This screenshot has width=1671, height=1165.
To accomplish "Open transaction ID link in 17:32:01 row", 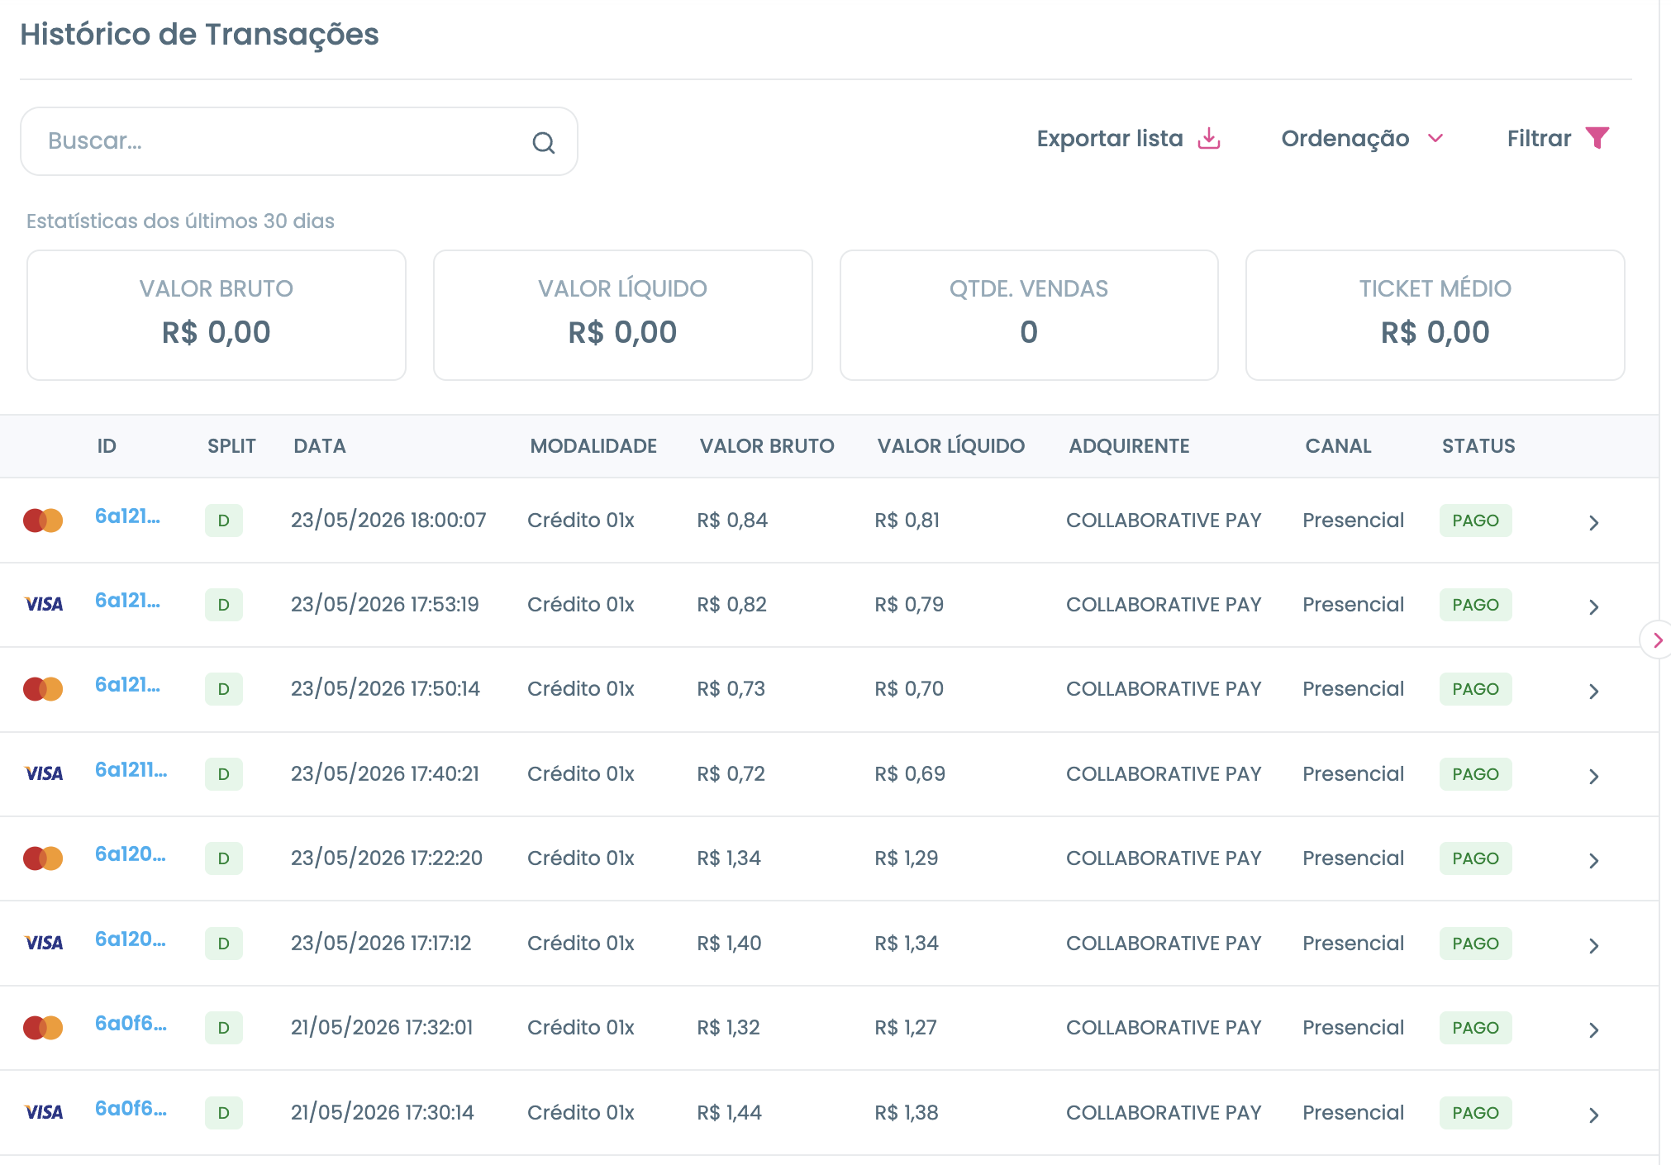I will [131, 1024].
